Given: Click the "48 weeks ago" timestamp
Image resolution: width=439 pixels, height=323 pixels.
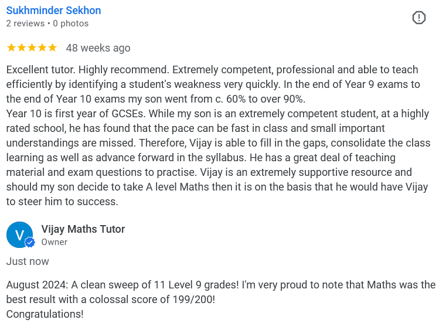Looking at the screenshot, I should [x=98, y=48].
